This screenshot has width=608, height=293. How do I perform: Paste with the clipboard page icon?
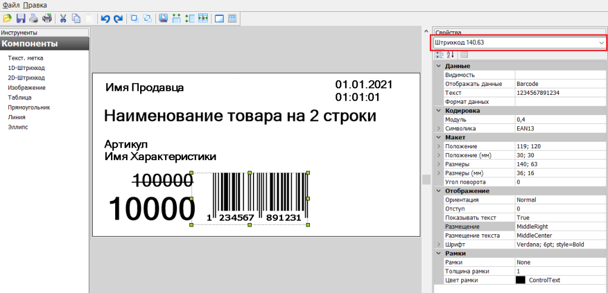[89, 18]
